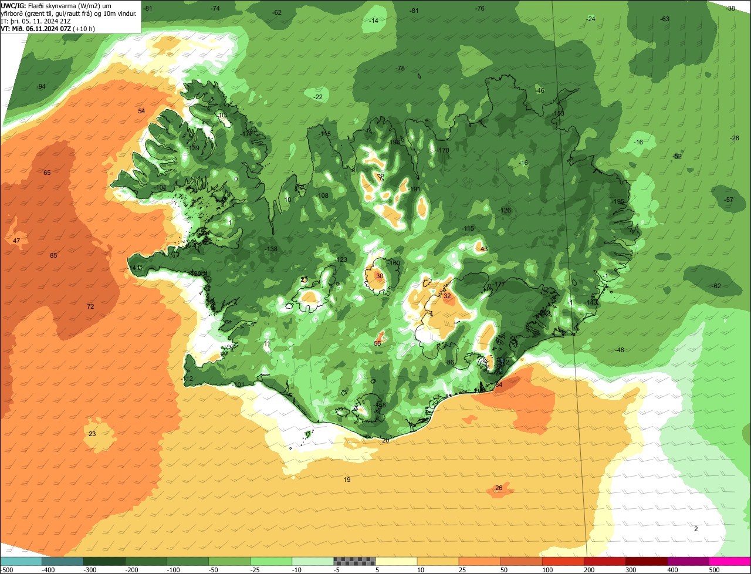This screenshot has width=751, height=574.
Task: Click the red 200 to 300 legend swatch
Action: [x=604, y=561]
